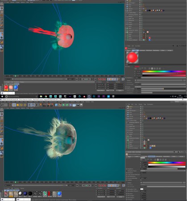
Task: Select red sphere material in upper Material Manager
Action: [x=6, y=88]
